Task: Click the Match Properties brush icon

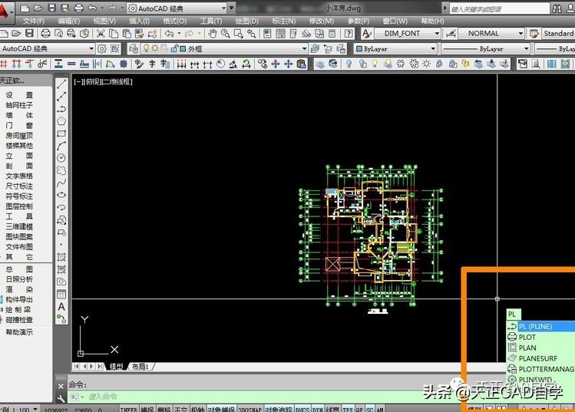Action: click(140, 34)
